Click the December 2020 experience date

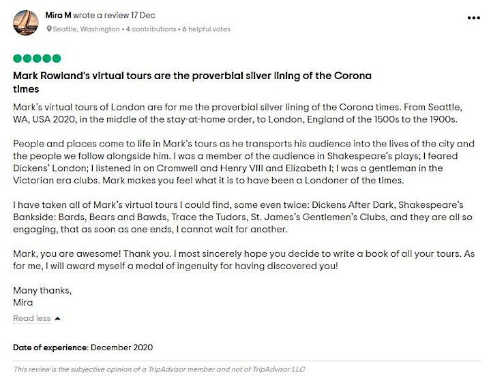pyautogui.click(x=122, y=347)
